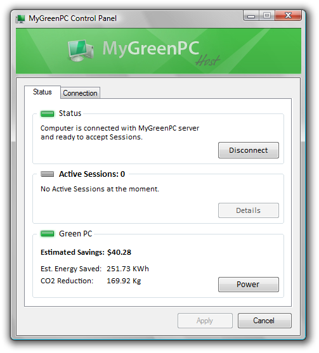Image resolution: width=319 pixels, height=353 pixels.
Task: Click the green Status indicator light
Action: click(48, 113)
